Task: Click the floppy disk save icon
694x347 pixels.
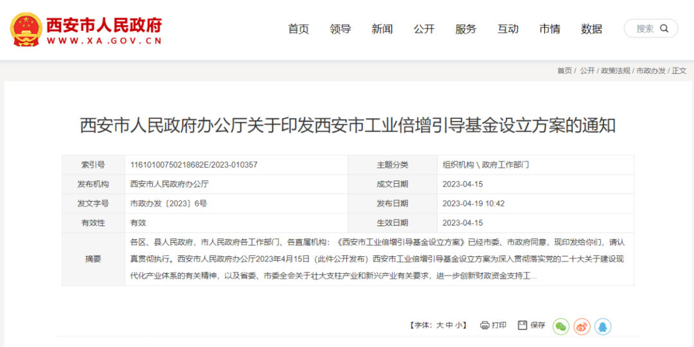Action: pos(522,325)
